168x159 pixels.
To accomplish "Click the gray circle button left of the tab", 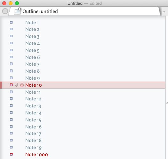I will pos(5,11).
